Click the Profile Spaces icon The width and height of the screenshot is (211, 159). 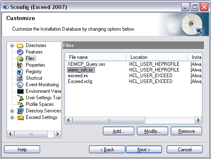[x=20, y=104]
